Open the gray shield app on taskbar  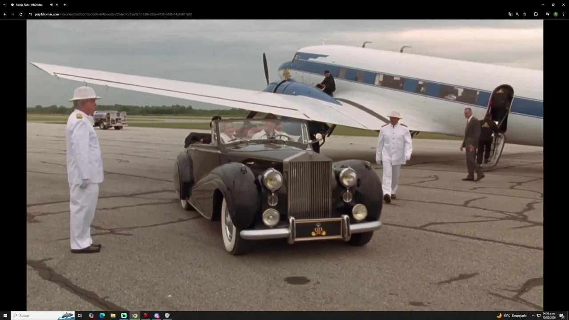(x=168, y=316)
